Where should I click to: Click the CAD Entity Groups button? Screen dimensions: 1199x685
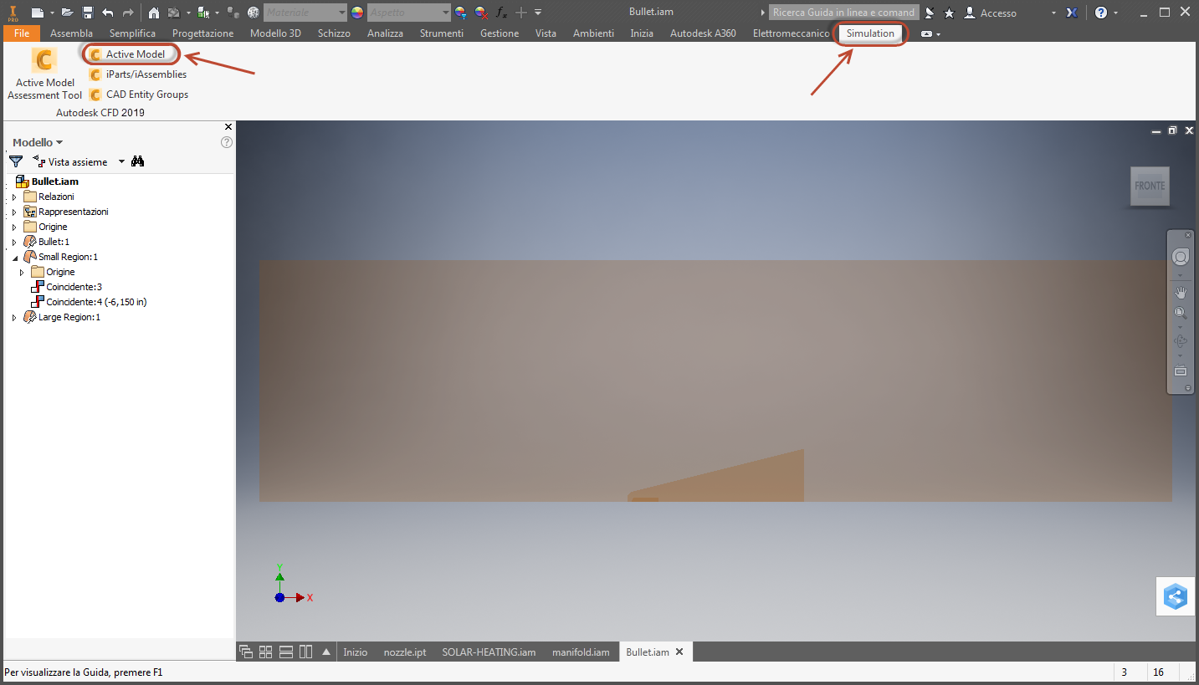[139, 95]
